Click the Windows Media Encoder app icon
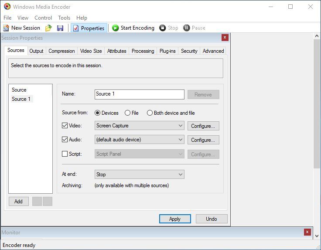Viewport: 321px width, 250px height. [7, 7]
